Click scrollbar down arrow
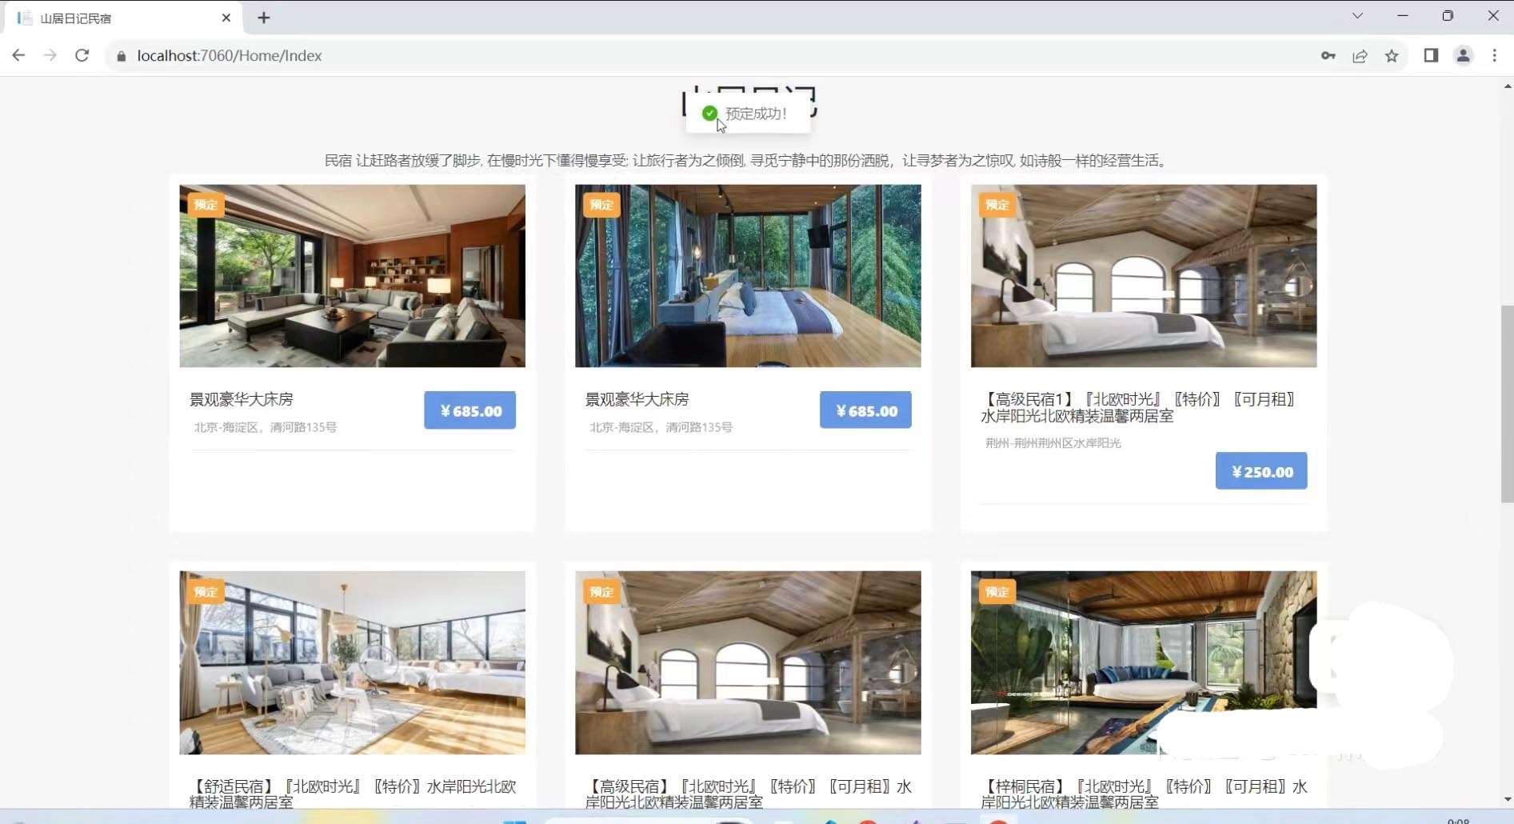Screen dimensions: 1514x824 click(x=1508, y=799)
